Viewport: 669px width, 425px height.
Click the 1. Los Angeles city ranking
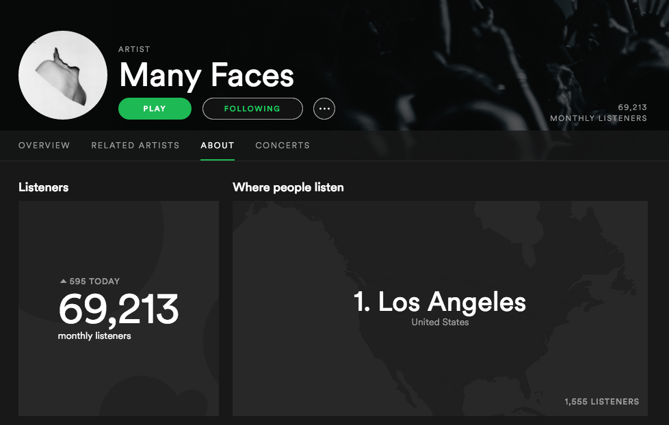tap(440, 302)
